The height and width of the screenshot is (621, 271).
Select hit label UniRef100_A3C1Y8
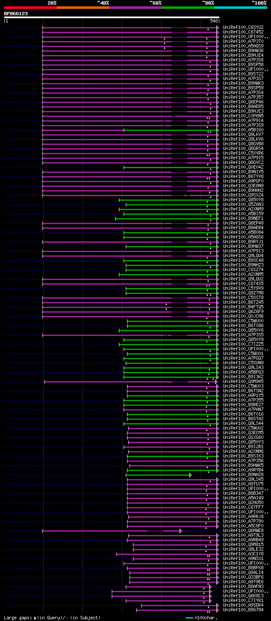point(243,554)
